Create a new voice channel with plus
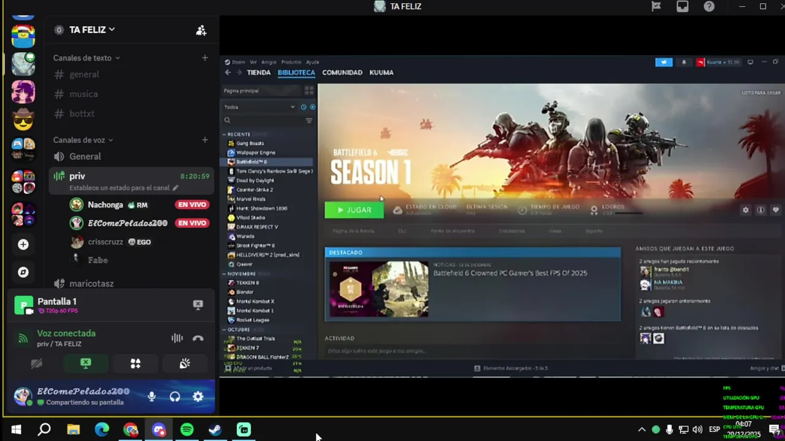The image size is (785, 441). (x=205, y=140)
